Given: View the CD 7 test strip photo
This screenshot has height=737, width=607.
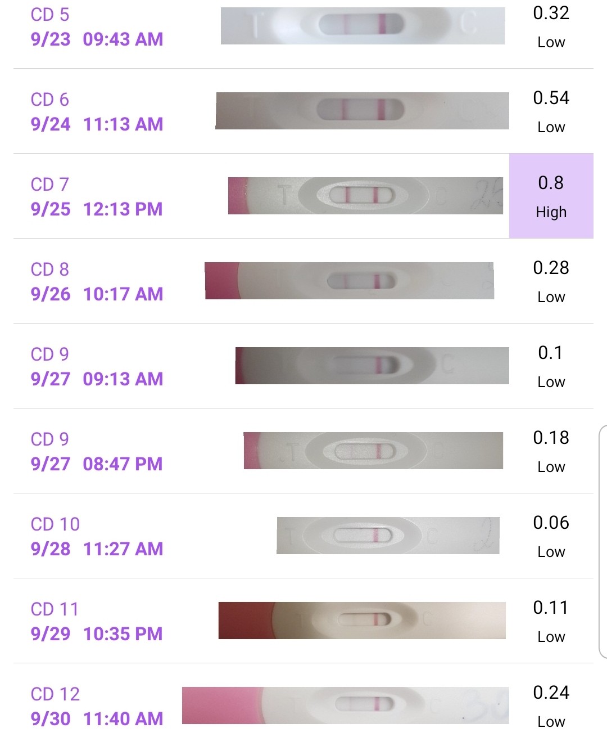Looking at the screenshot, I should tap(365, 196).
